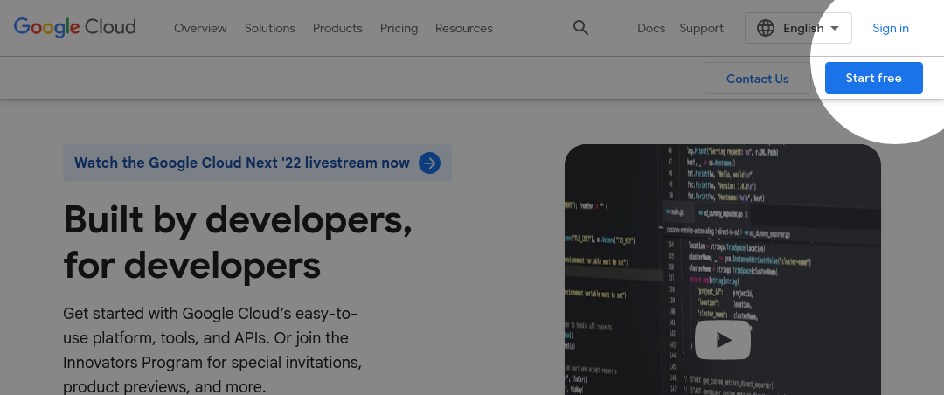This screenshot has height=395, width=944.
Task: Open the Resources menu
Action: point(463,28)
